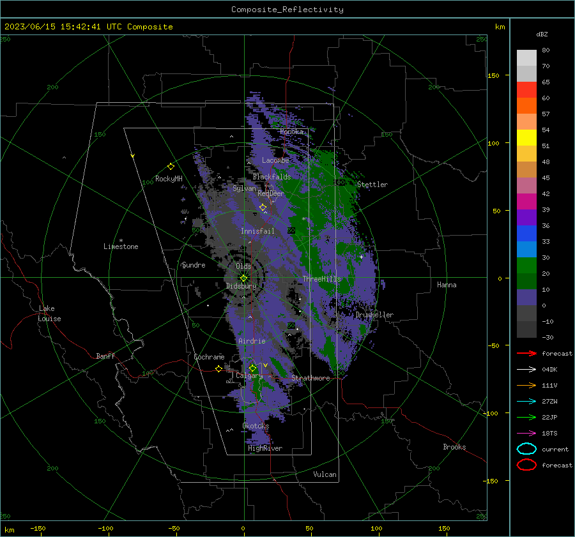The width and height of the screenshot is (575, 537).
Task: Click the yellow diamond marker above Calgary label
Action: [x=252, y=368]
